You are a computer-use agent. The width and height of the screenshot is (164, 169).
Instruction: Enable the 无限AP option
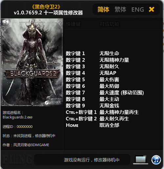(108, 73)
